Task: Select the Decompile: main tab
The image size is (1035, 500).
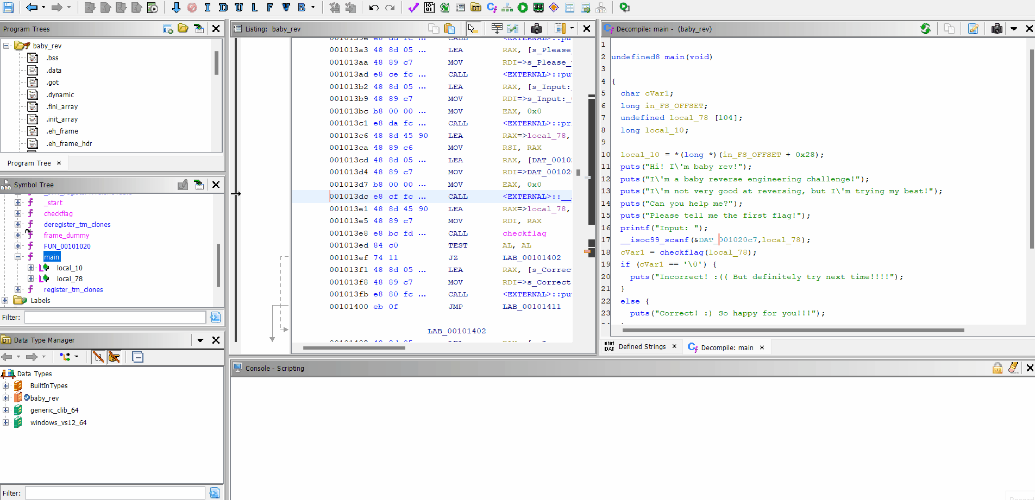Action: [x=727, y=347]
